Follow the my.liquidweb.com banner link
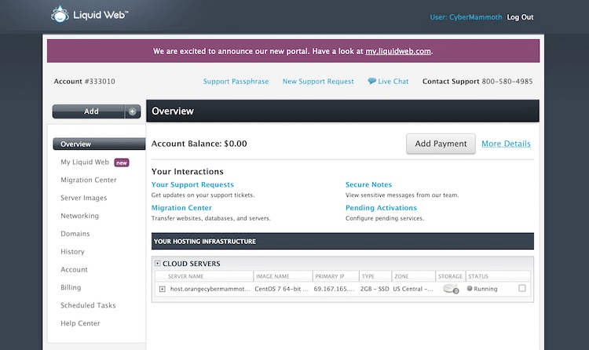This screenshot has width=589, height=350. click(x=398, y=51)
